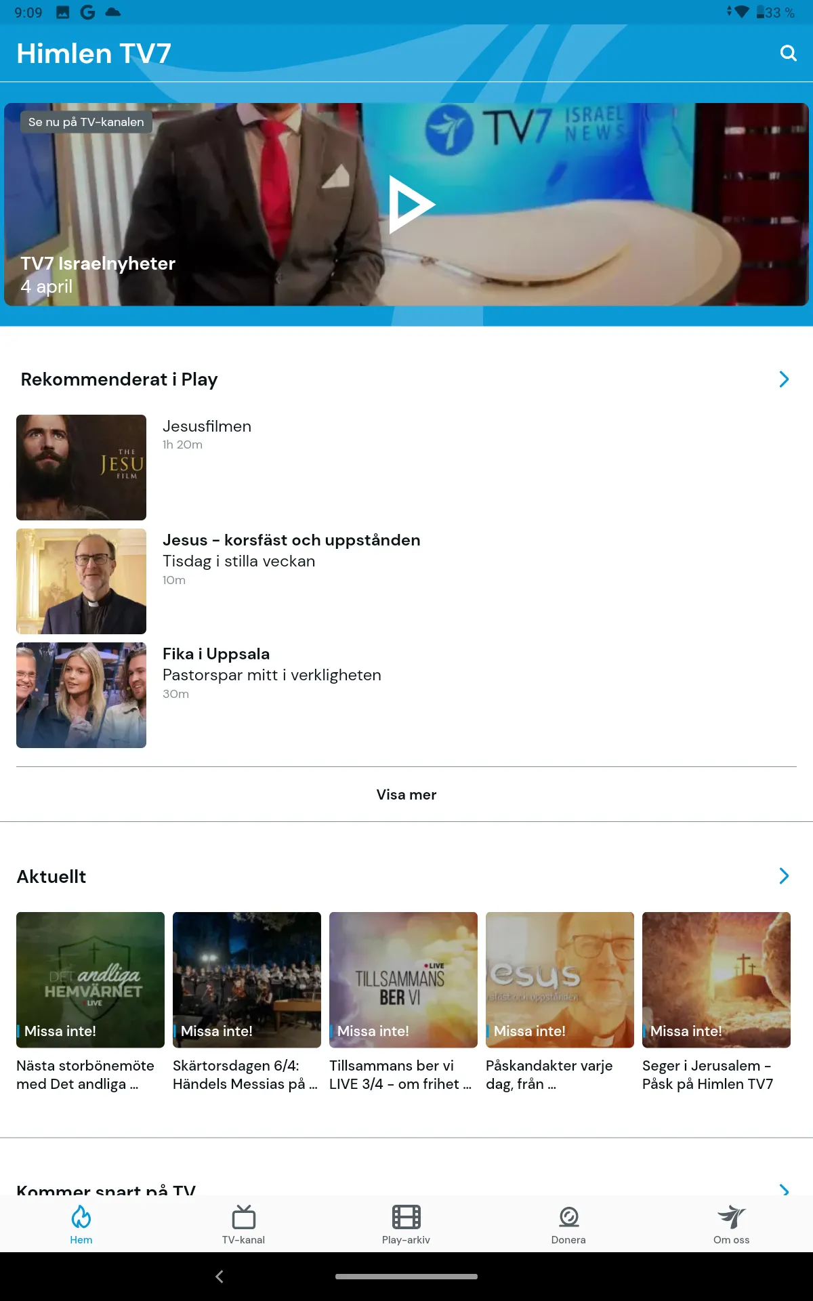
Task: Open the Om oss bird icon
Action: tap(731, 1217)
